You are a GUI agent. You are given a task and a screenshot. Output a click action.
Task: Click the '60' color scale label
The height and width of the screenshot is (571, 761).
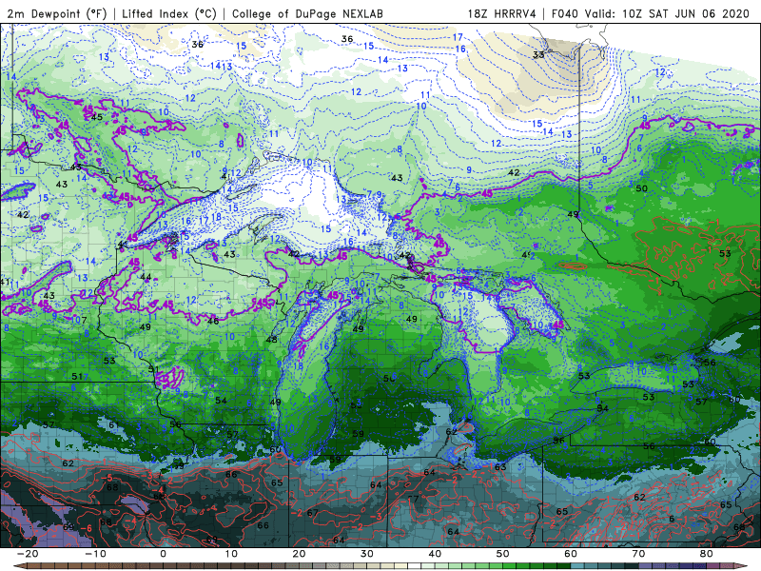click(571, 554)
